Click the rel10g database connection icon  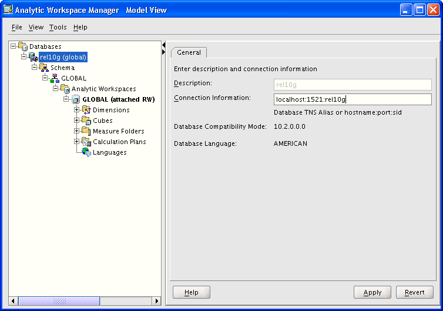pyautogui.click(x=33, y=57)
